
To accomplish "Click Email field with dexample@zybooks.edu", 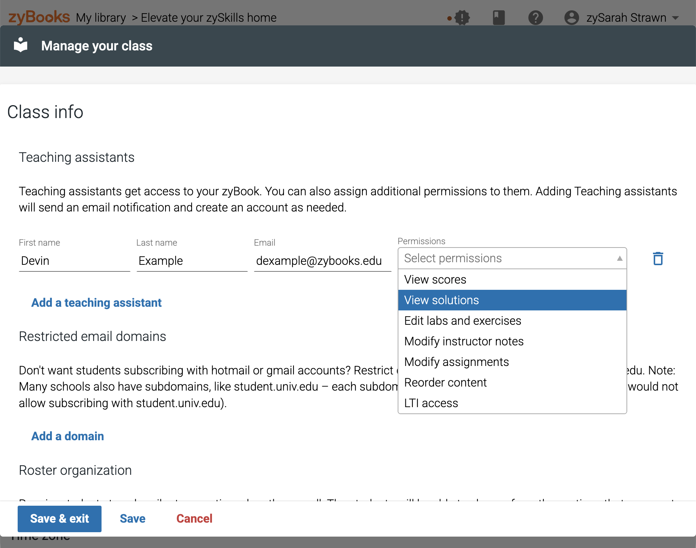I will point(323,261).
